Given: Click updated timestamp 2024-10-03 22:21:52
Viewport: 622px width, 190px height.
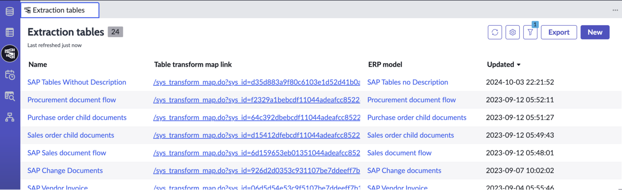Looking at the screenshot, I should click(x=520, y=82).
